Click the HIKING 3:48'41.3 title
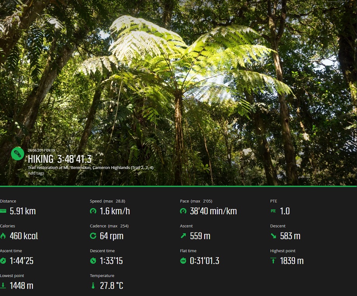This screenshot has height=296, width=357. pos(60,159)
